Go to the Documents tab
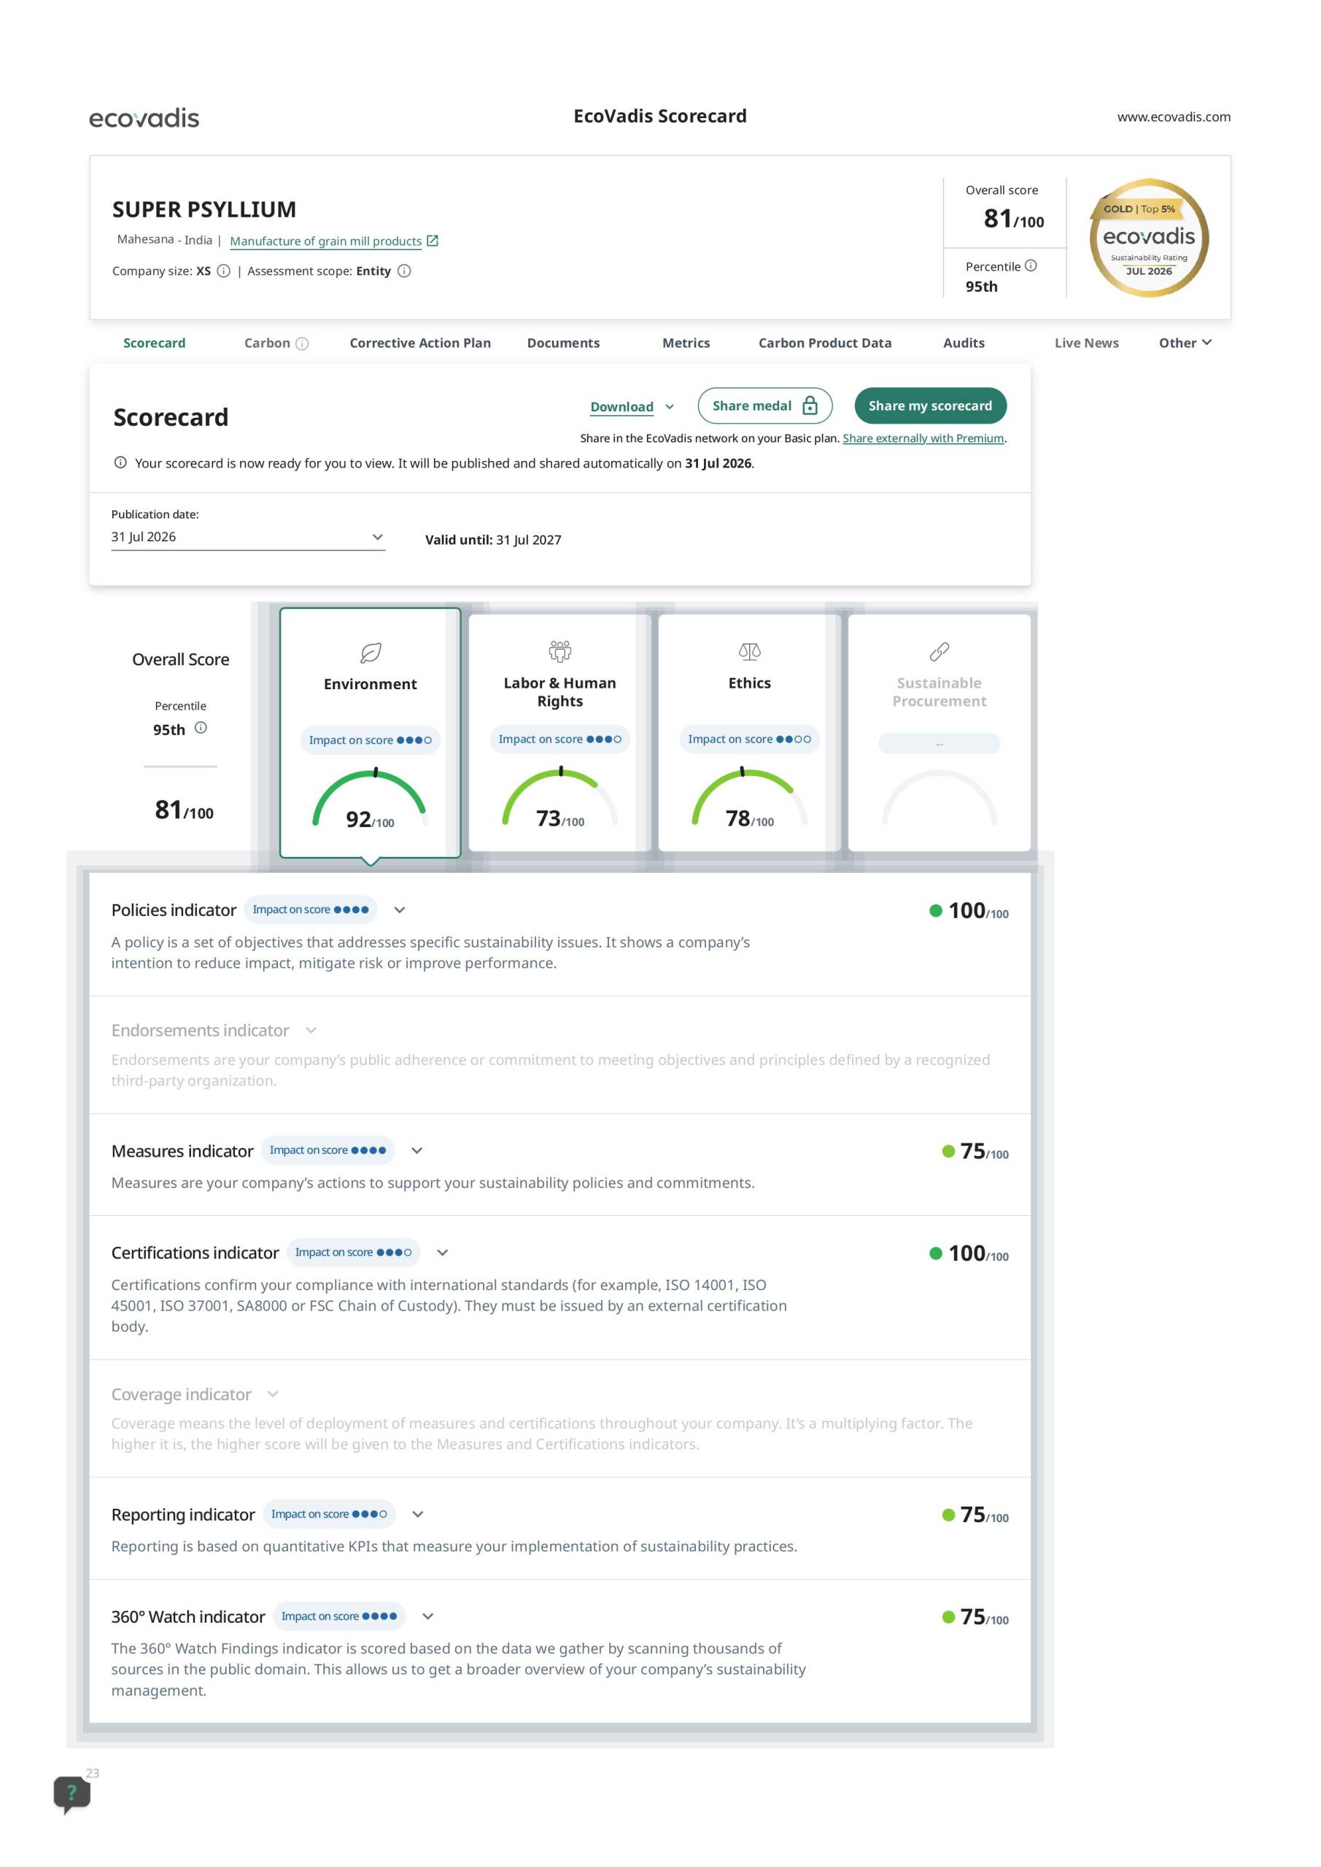This screenshot has width=1321, height=1867. (x=564, y=343)
